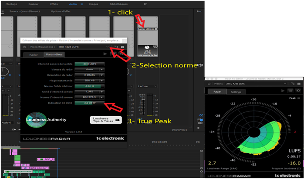
Task: Click the 00:00:40:31 timecode
Action: 179,130
